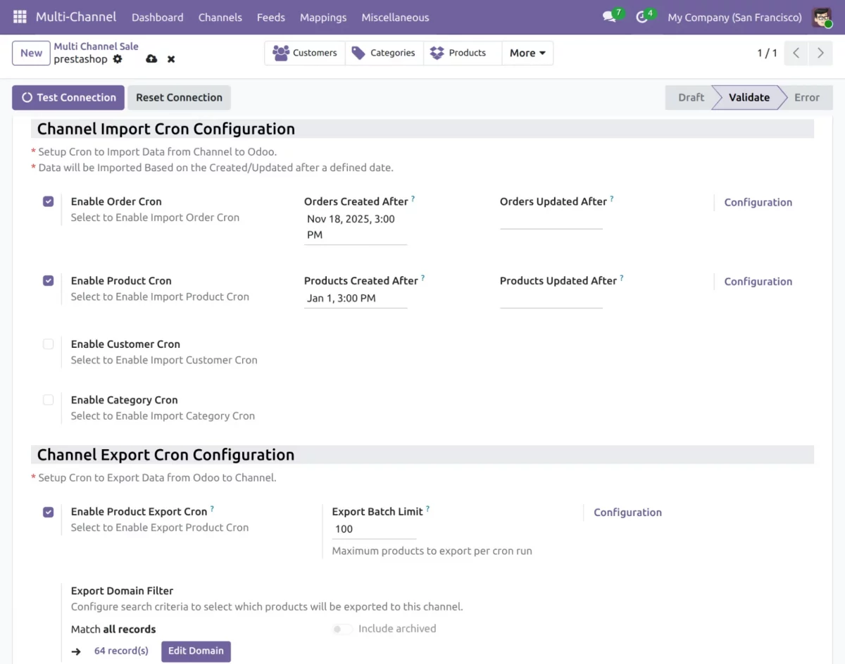Go to Multi Channel Sale breadcrumb
This screenshot has width=845, height=664.
tap(96, 46)
